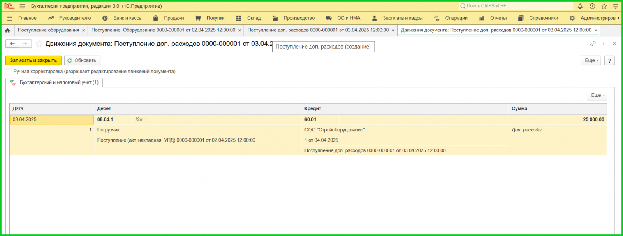Enable Ручная корректировка checkbox
623x236 pixels.
pos(9,72)
